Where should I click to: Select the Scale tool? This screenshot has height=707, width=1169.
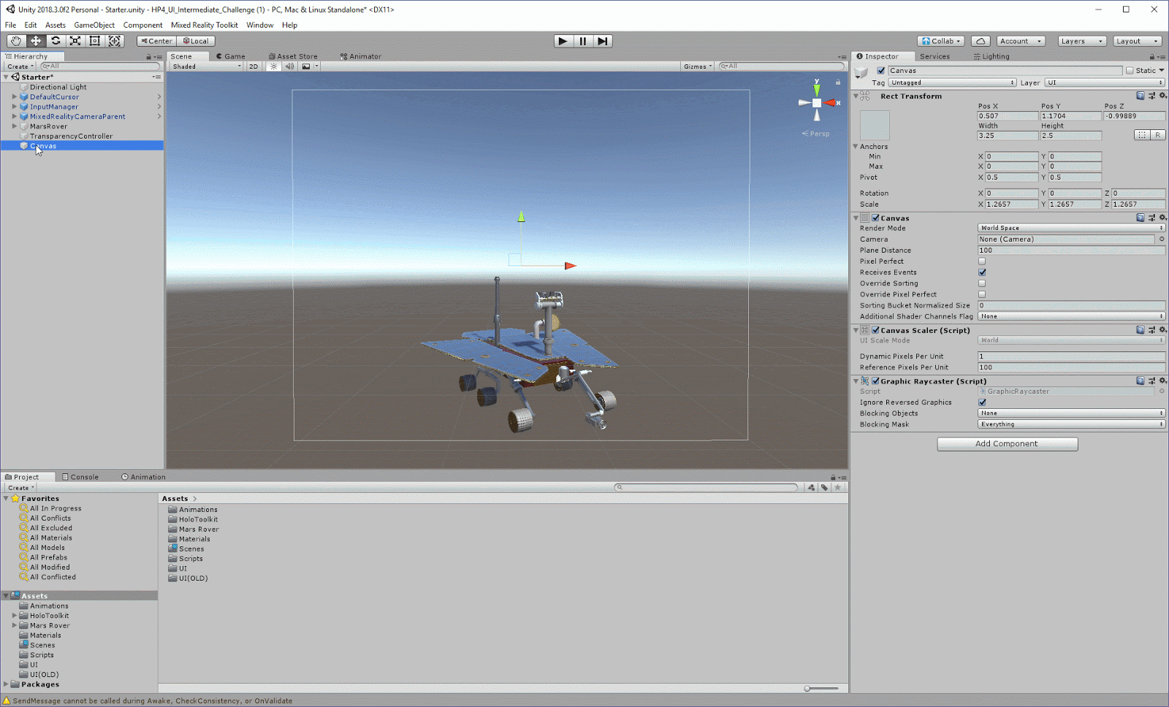tap(75, 41)
